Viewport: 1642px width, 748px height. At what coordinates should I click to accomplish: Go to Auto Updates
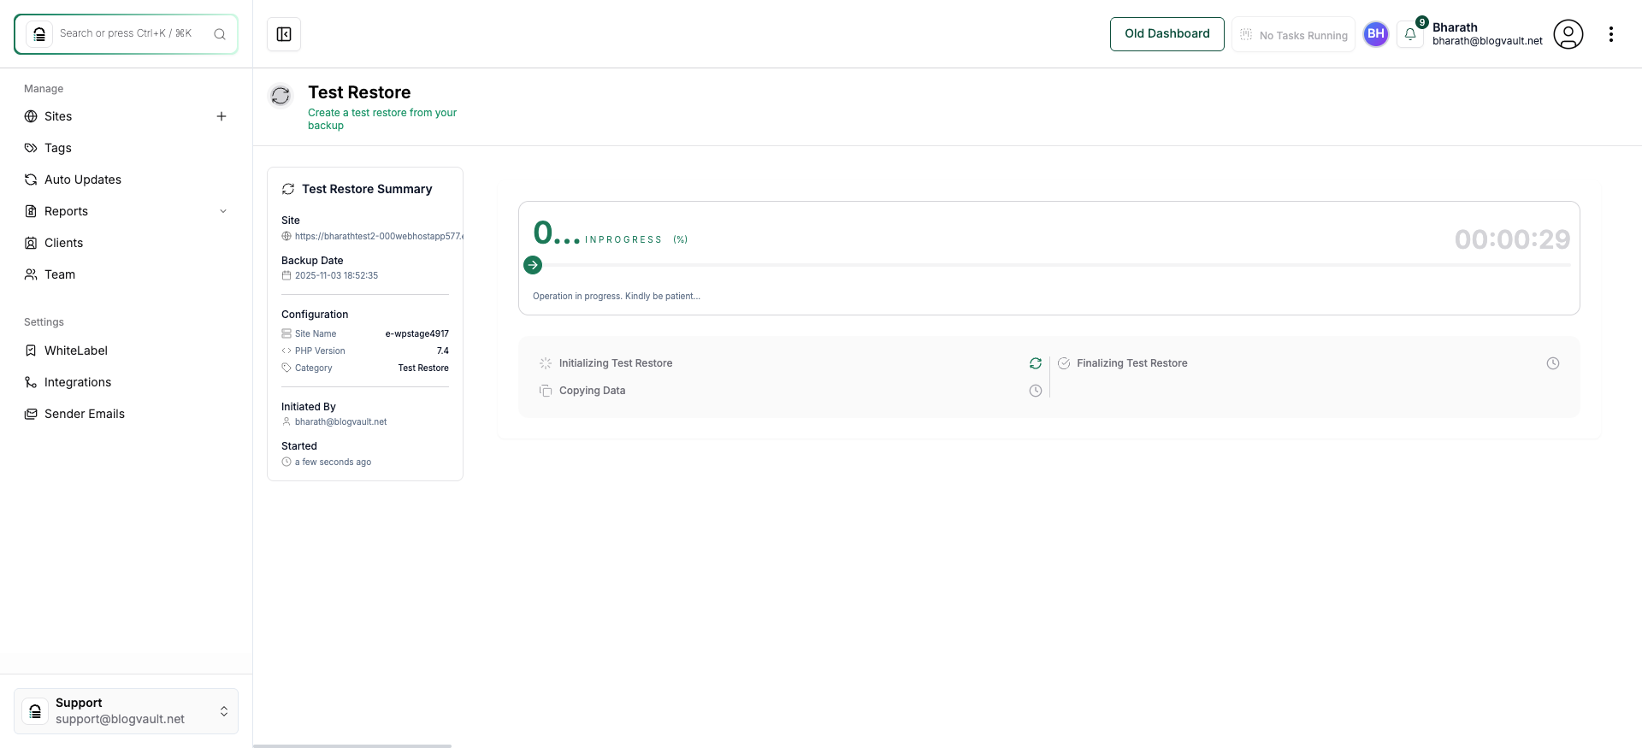tap(83, 180)
